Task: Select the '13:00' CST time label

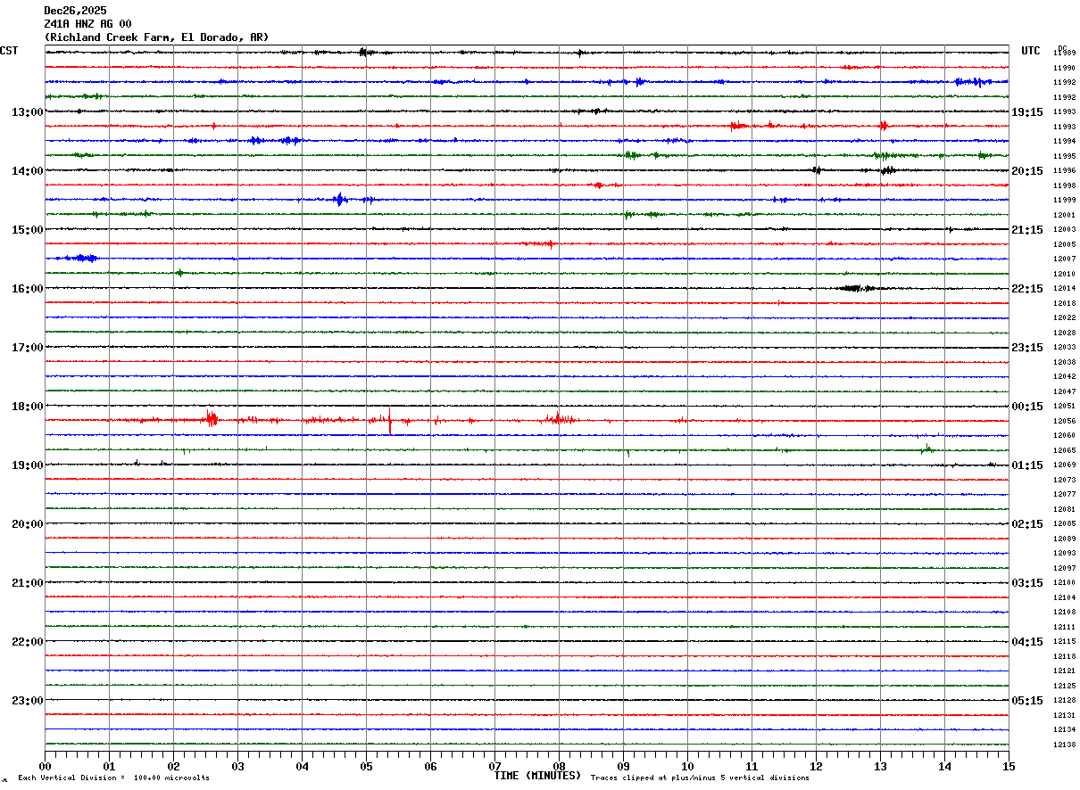Action: tap(28, 112)
